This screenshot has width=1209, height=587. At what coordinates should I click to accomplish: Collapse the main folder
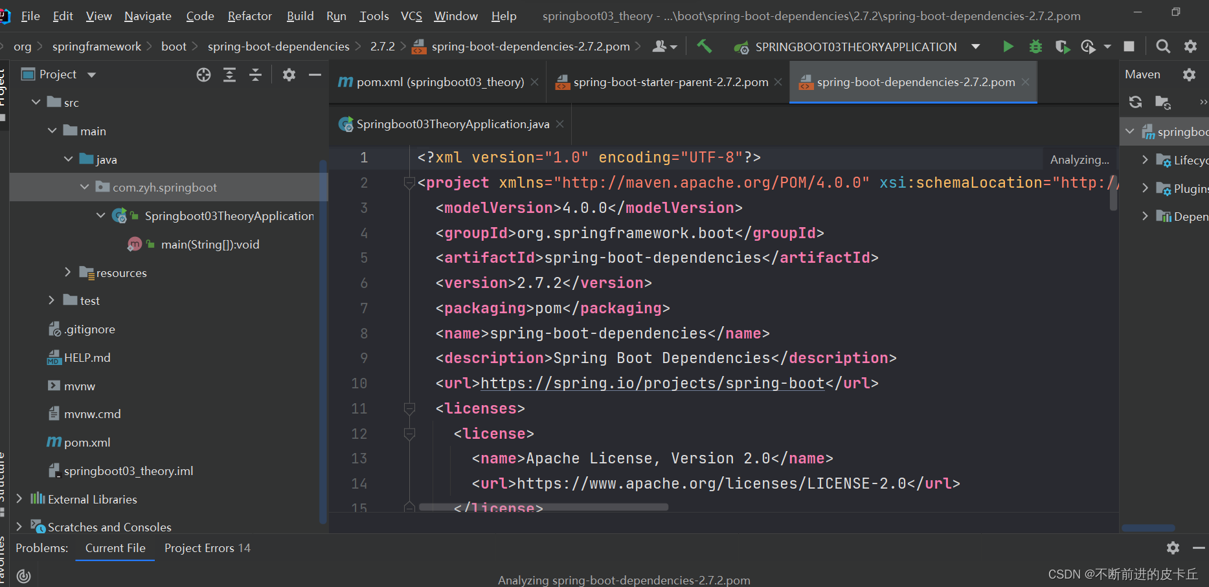point(52,131)
